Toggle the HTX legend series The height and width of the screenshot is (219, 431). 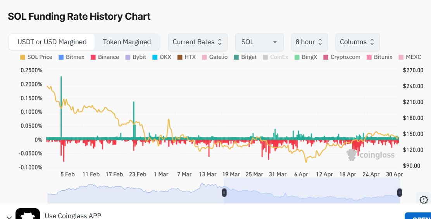click(x=186, y=57)
